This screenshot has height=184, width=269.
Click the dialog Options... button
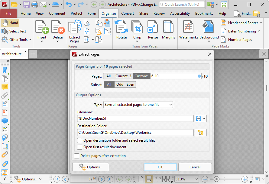point(91,167)
